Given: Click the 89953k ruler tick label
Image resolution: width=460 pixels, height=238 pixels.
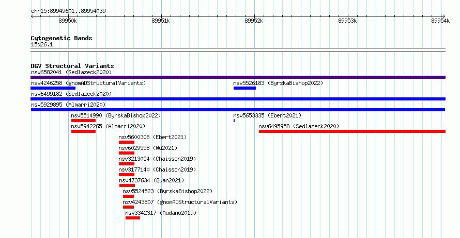Looking at the screenshot, I should click(x=347, y=21).
